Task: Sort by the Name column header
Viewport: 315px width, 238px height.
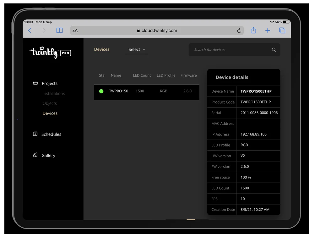Action: click(x=116, y=75)
